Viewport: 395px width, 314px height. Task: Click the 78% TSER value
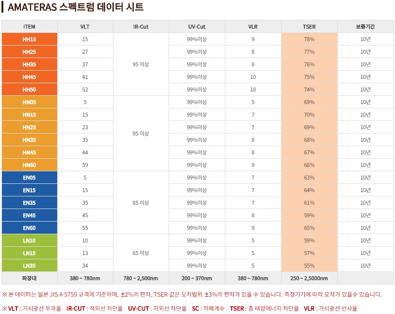click(x=309, y=39)
